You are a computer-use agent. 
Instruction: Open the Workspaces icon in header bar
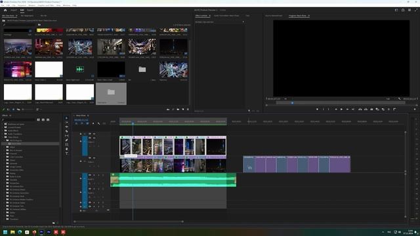coord(396,10)
